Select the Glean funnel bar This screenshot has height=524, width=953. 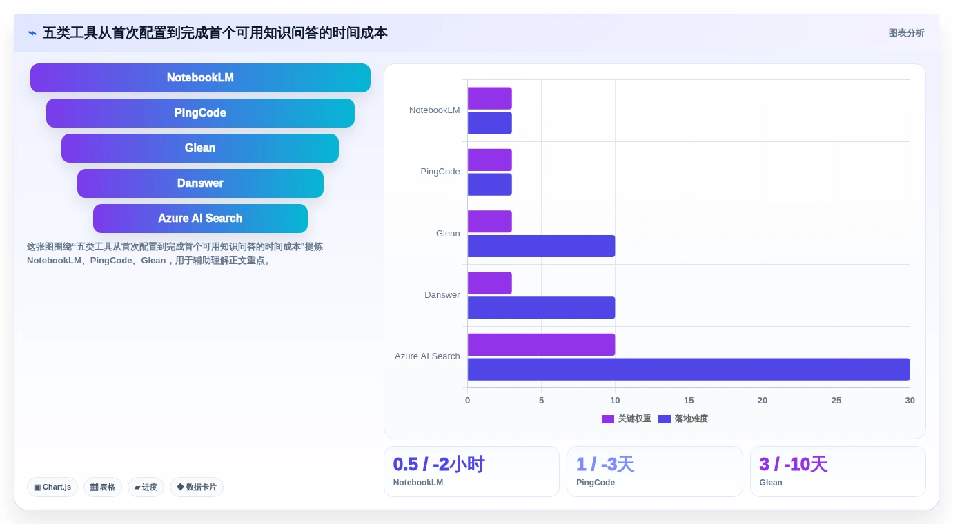tap(200, 148)
